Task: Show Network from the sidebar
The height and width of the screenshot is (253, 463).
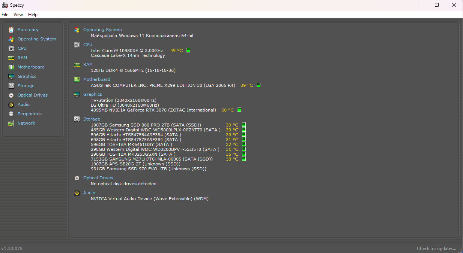Action: [x=27, y=123]
